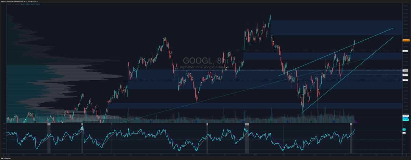Select the 168.95 price level label
Screen dimensions: 411x160
405,70
